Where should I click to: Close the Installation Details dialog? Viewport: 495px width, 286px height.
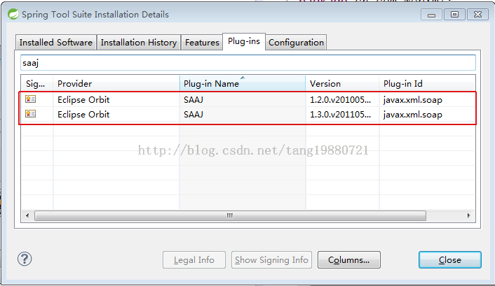pyautogui.click(x=450, y=260)
